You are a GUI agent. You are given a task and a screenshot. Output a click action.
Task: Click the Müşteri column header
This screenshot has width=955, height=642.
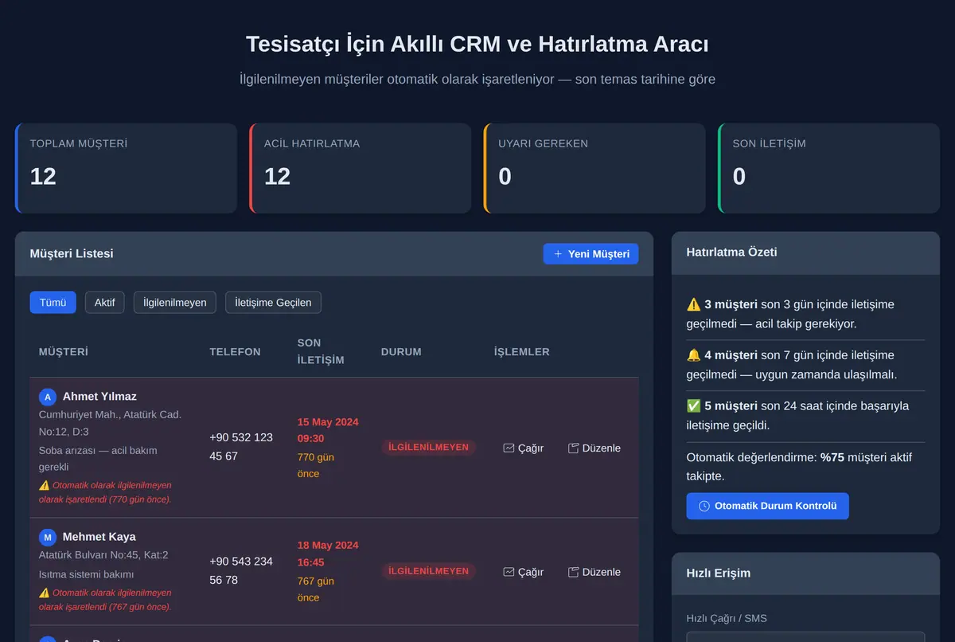64,351
